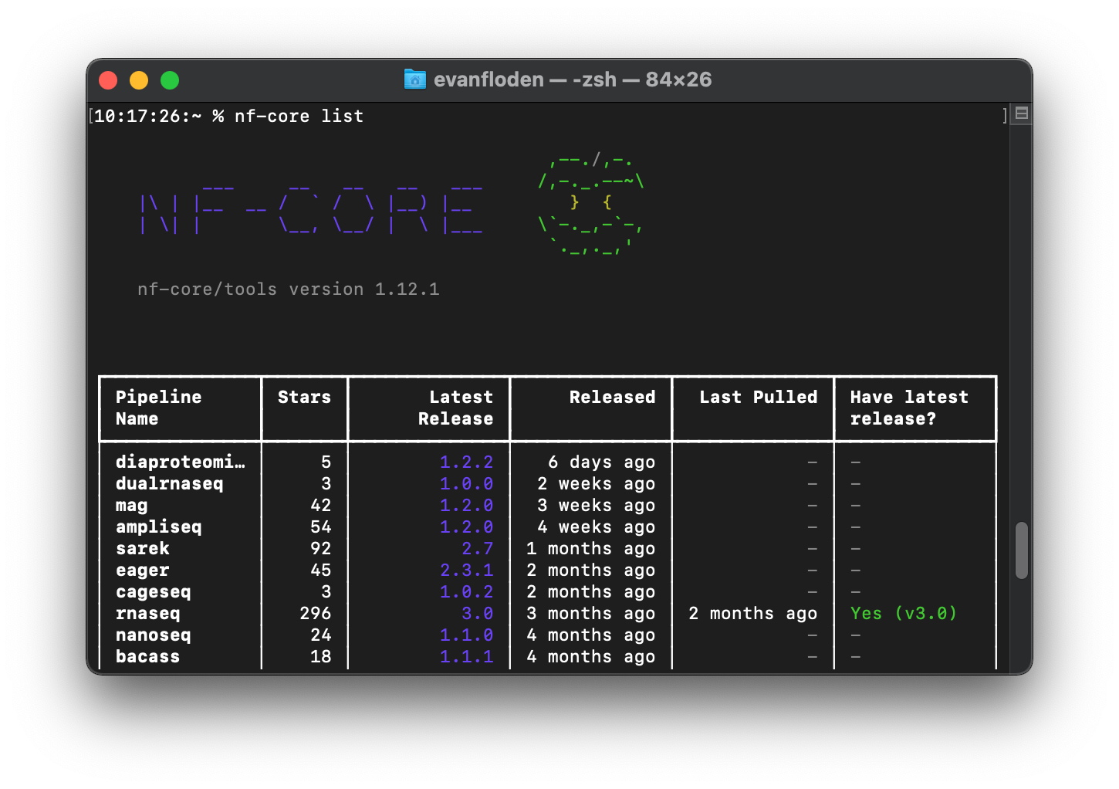Click the nf-core/tools version 1.12.1 text
This screenshot has width=1119, height=789.
288,289
